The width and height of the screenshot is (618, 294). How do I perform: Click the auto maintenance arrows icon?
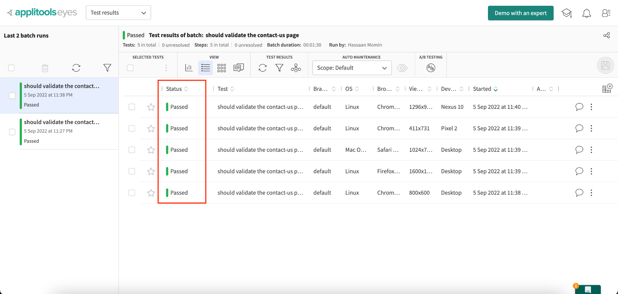(x=402, y=68)
